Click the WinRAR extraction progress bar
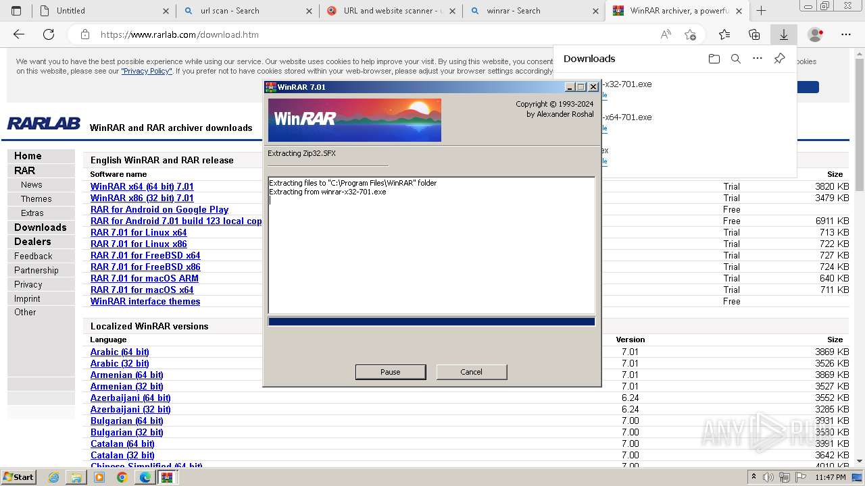The height and width of the screenshot is (486, 865). coord(432,322)
